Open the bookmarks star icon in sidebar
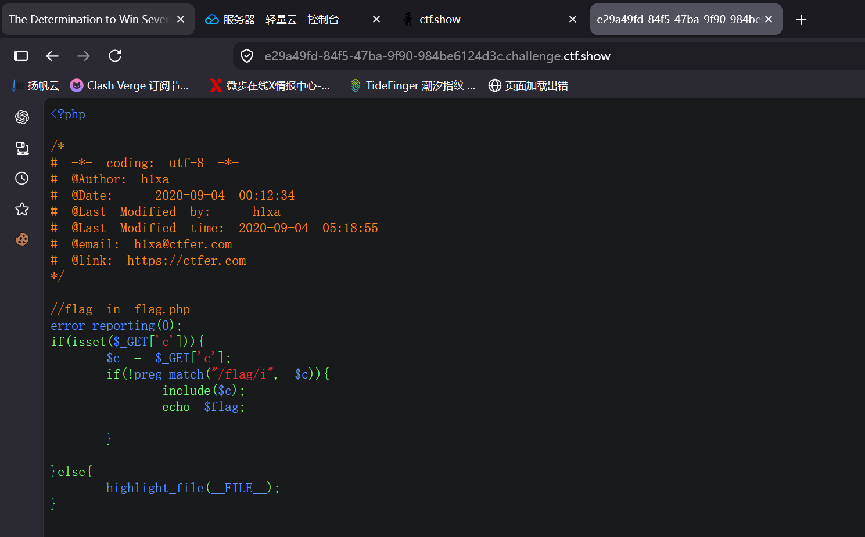Viewport: 865px width, 537px height. (22, 209)
